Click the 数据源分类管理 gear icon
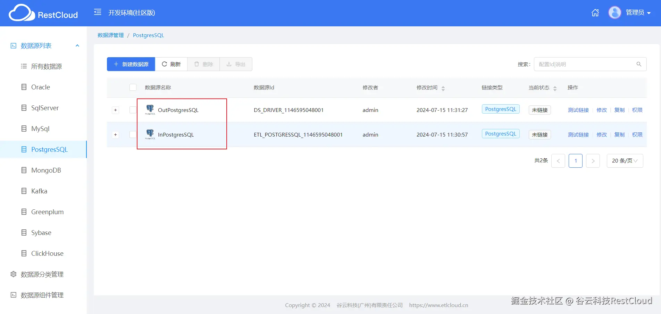Screen dimensions: 661x314 click(x=14, y=274)
